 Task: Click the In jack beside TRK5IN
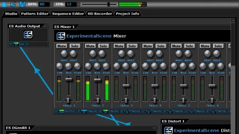click(x=170, y=111)
